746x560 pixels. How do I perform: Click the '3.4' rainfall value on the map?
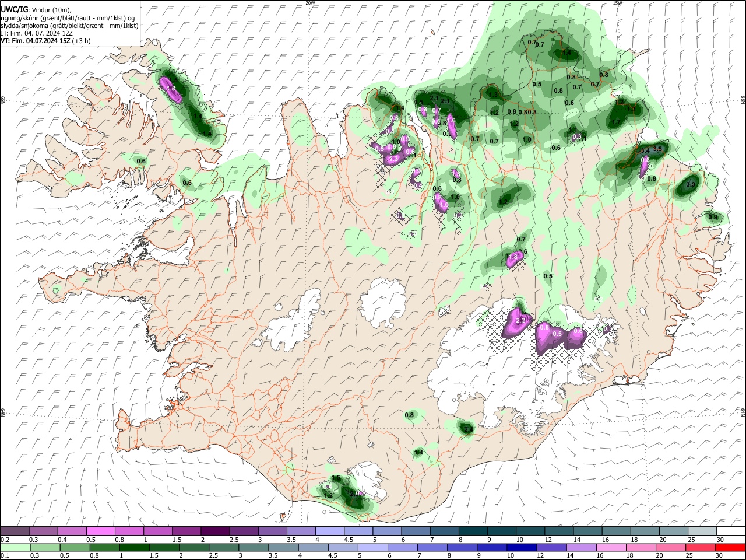(645, 151)
